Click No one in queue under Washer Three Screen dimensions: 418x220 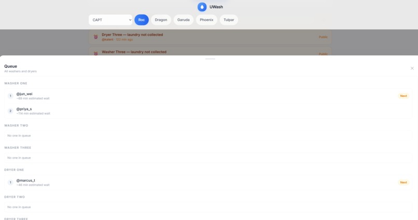pyautogui.click(x=19, y=158)
